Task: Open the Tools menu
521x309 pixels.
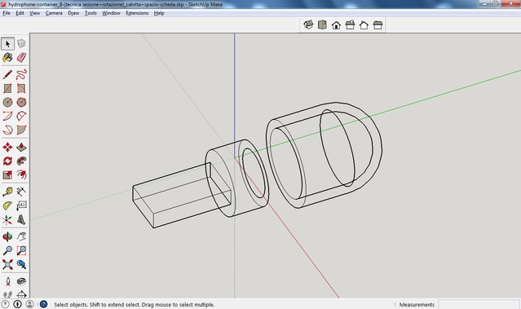Action: click(x=91, y=13)
